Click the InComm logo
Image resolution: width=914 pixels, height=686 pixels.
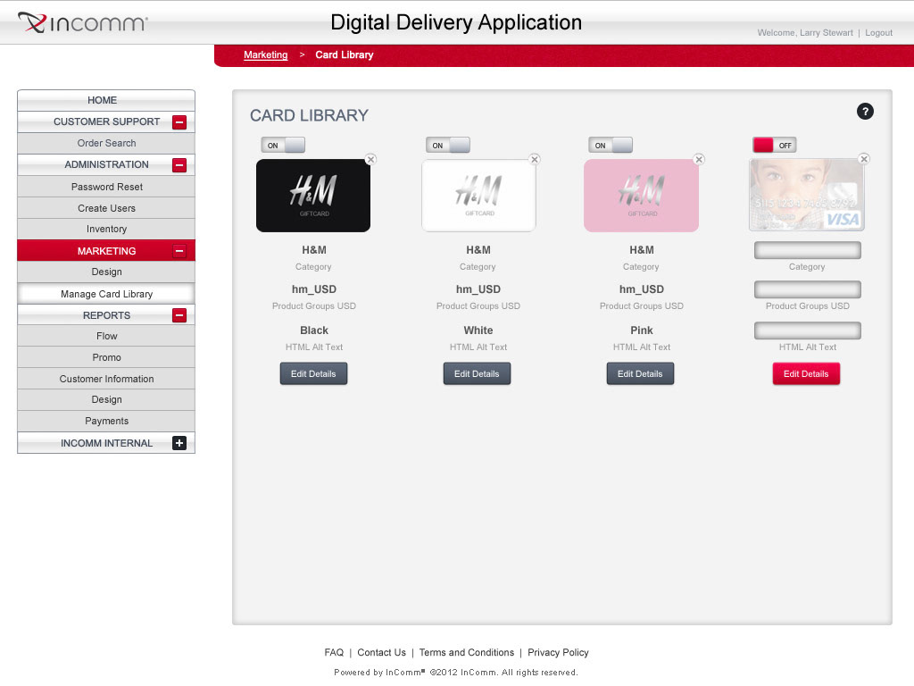(x=83, y=22)
